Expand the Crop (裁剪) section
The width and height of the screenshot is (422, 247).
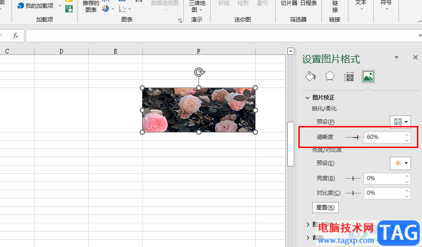coord(308,237)
